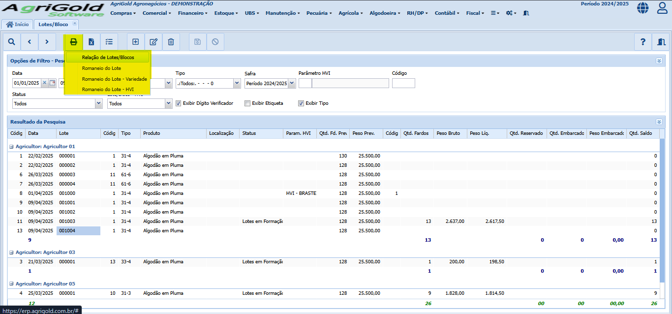Toggle Exibir Tipo checkbox
Viewport: 672px width, 314px height.
[x=301, y=103]
